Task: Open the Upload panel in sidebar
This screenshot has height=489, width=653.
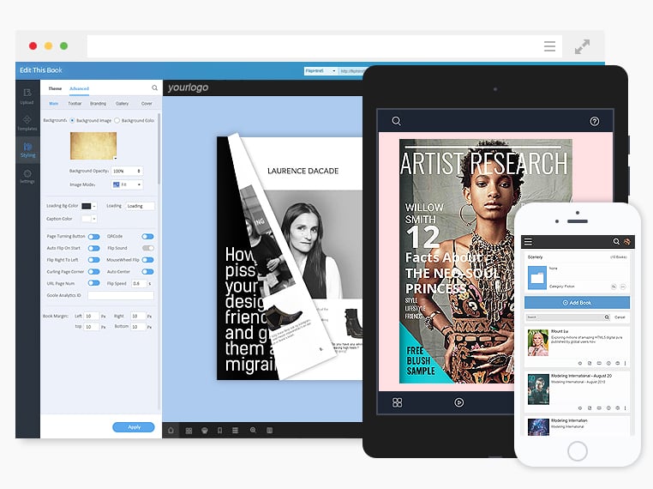Action: tap(27, 96)
